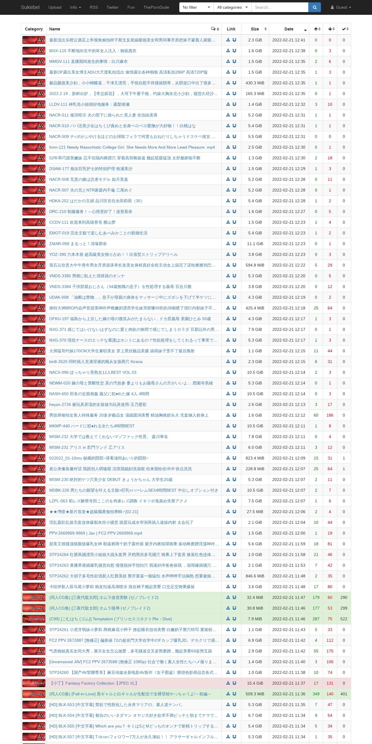Open magnet link for VNDS-3385 row
This screenshot has height=744, width=372.
tap(234, 276)
